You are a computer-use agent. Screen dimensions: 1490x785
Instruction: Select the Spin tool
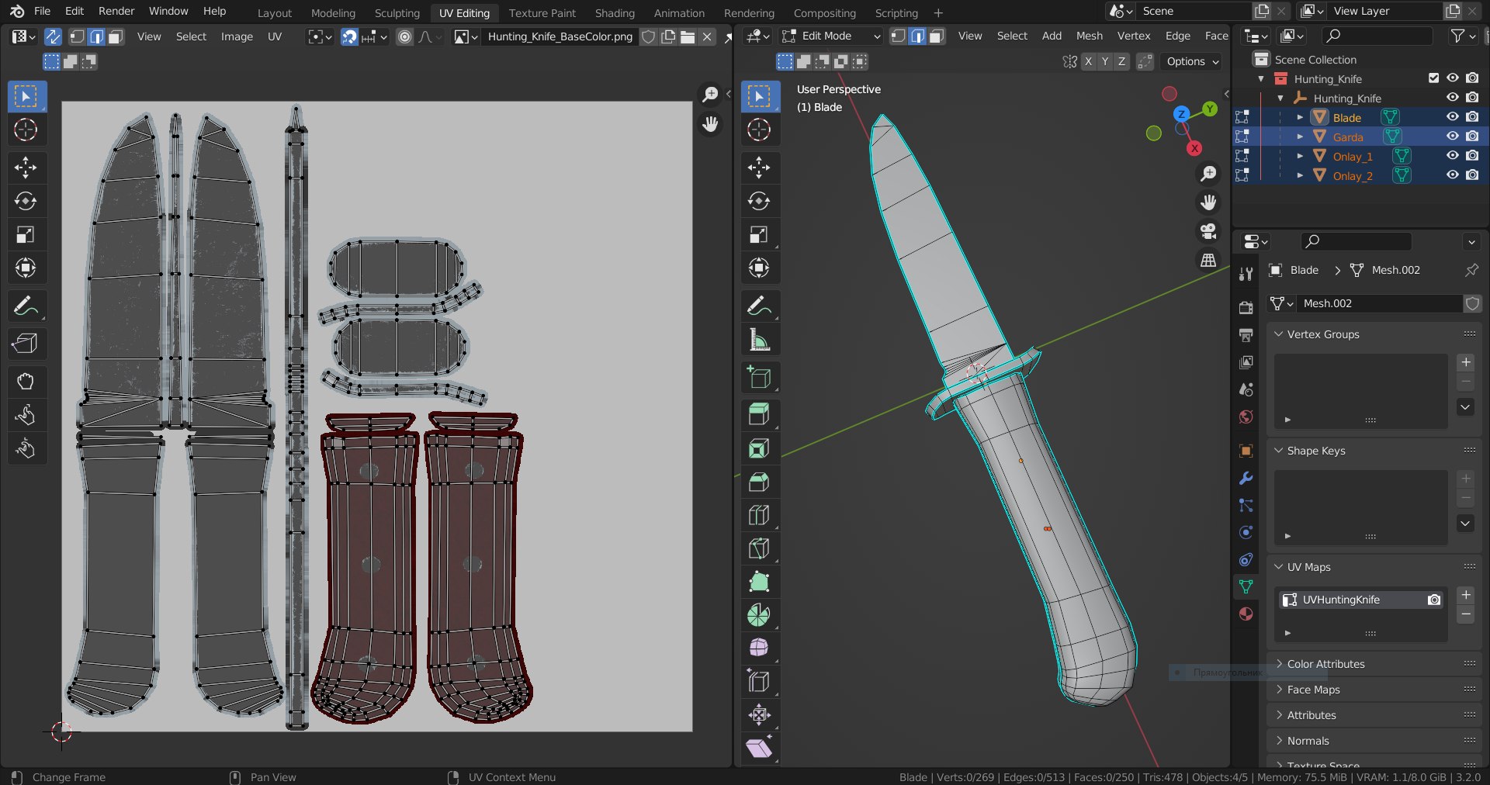coord(759,615)
